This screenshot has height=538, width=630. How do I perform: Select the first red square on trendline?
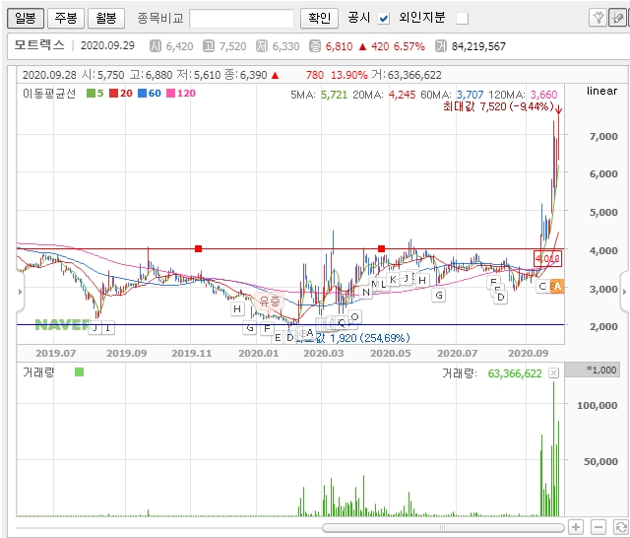coord(198,249)
